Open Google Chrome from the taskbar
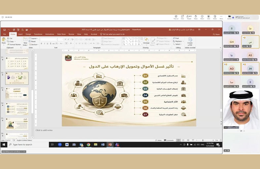The width and height of the screenshot is (260, 169). pos(89,145)
